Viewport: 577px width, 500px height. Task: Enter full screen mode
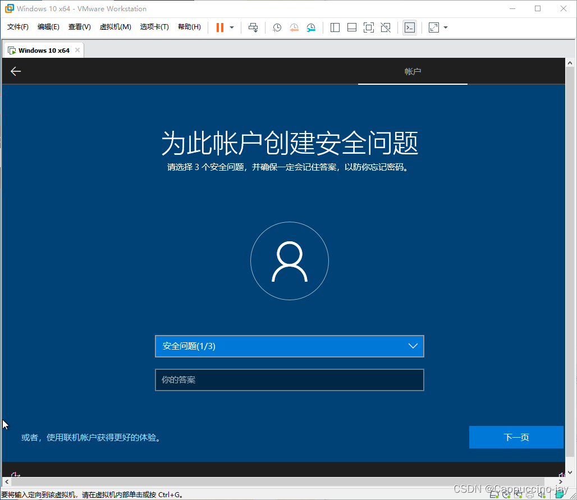point(368,27)
